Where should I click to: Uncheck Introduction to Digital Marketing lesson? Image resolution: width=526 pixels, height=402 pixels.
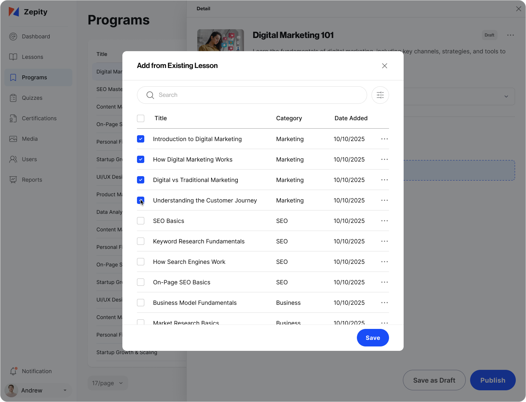coord(141,139)
